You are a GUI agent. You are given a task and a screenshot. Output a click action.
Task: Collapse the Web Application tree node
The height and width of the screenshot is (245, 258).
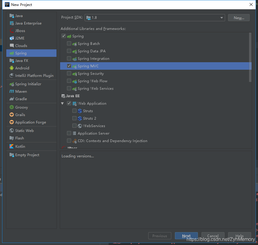tap(62, 104)
